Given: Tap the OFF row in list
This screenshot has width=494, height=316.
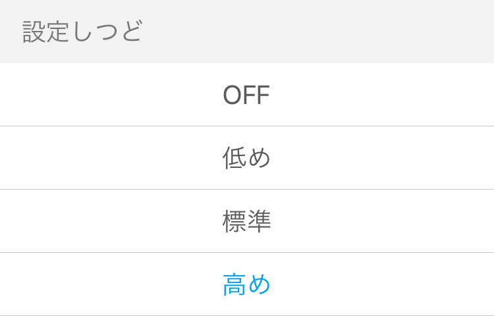Looking at the screenshot, I should click(246, 95).
